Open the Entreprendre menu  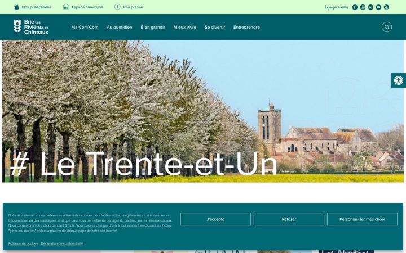click(x=246, y=27)
